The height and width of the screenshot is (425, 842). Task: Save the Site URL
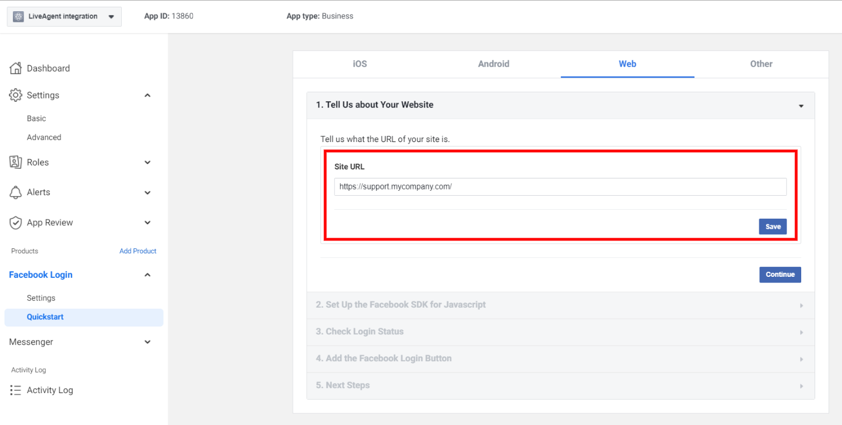pyautogui.click(x=772, y=226)
